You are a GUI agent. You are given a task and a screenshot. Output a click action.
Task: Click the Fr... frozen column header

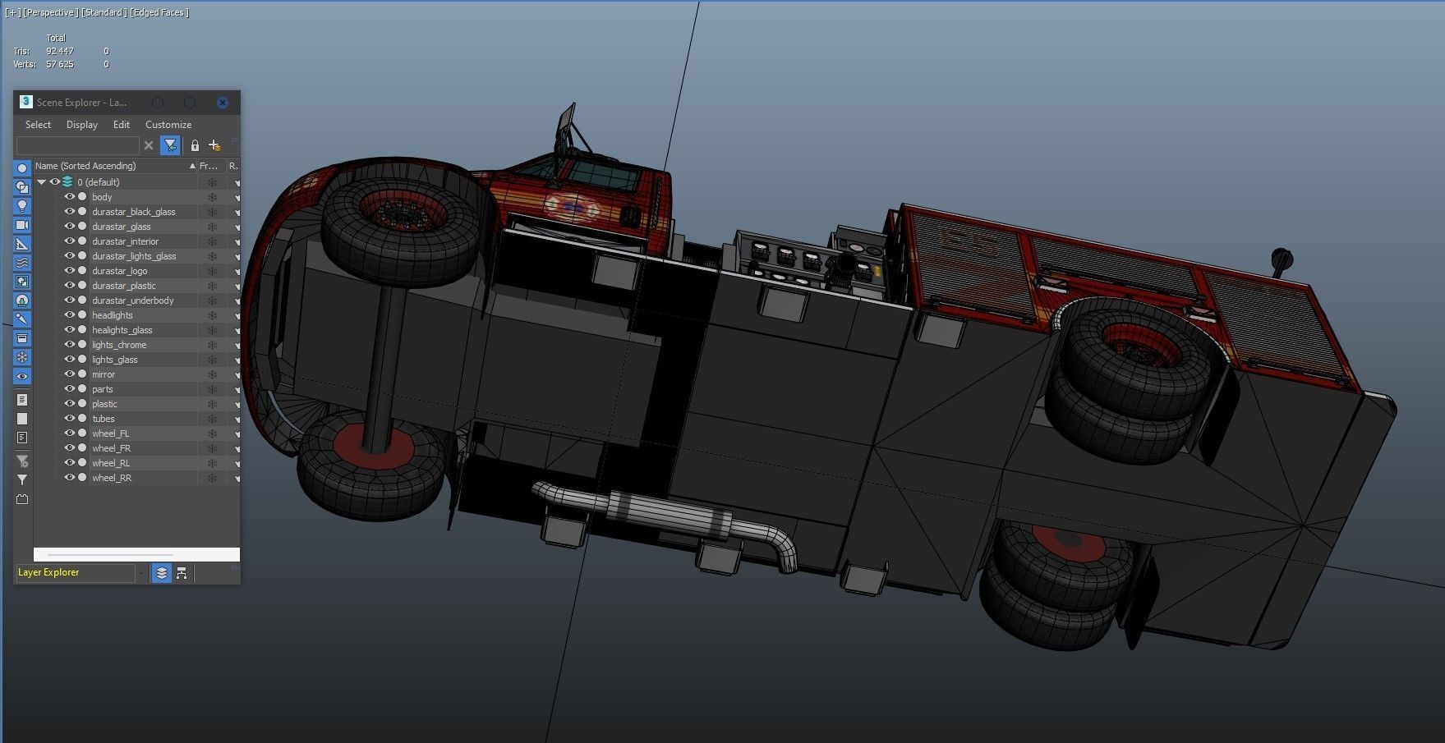click(x=209, y=166)
